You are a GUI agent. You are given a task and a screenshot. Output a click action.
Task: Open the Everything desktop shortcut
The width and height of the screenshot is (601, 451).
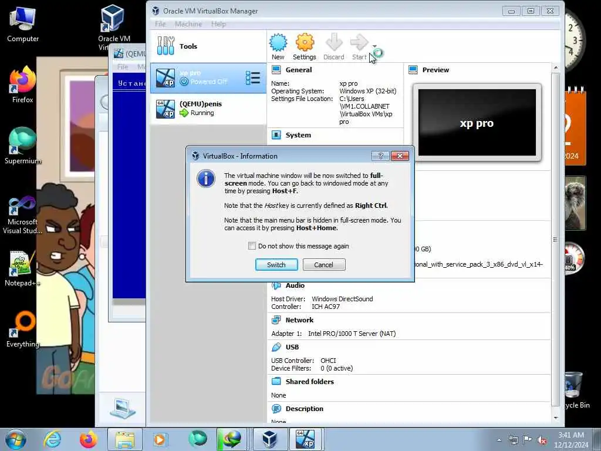23,329
